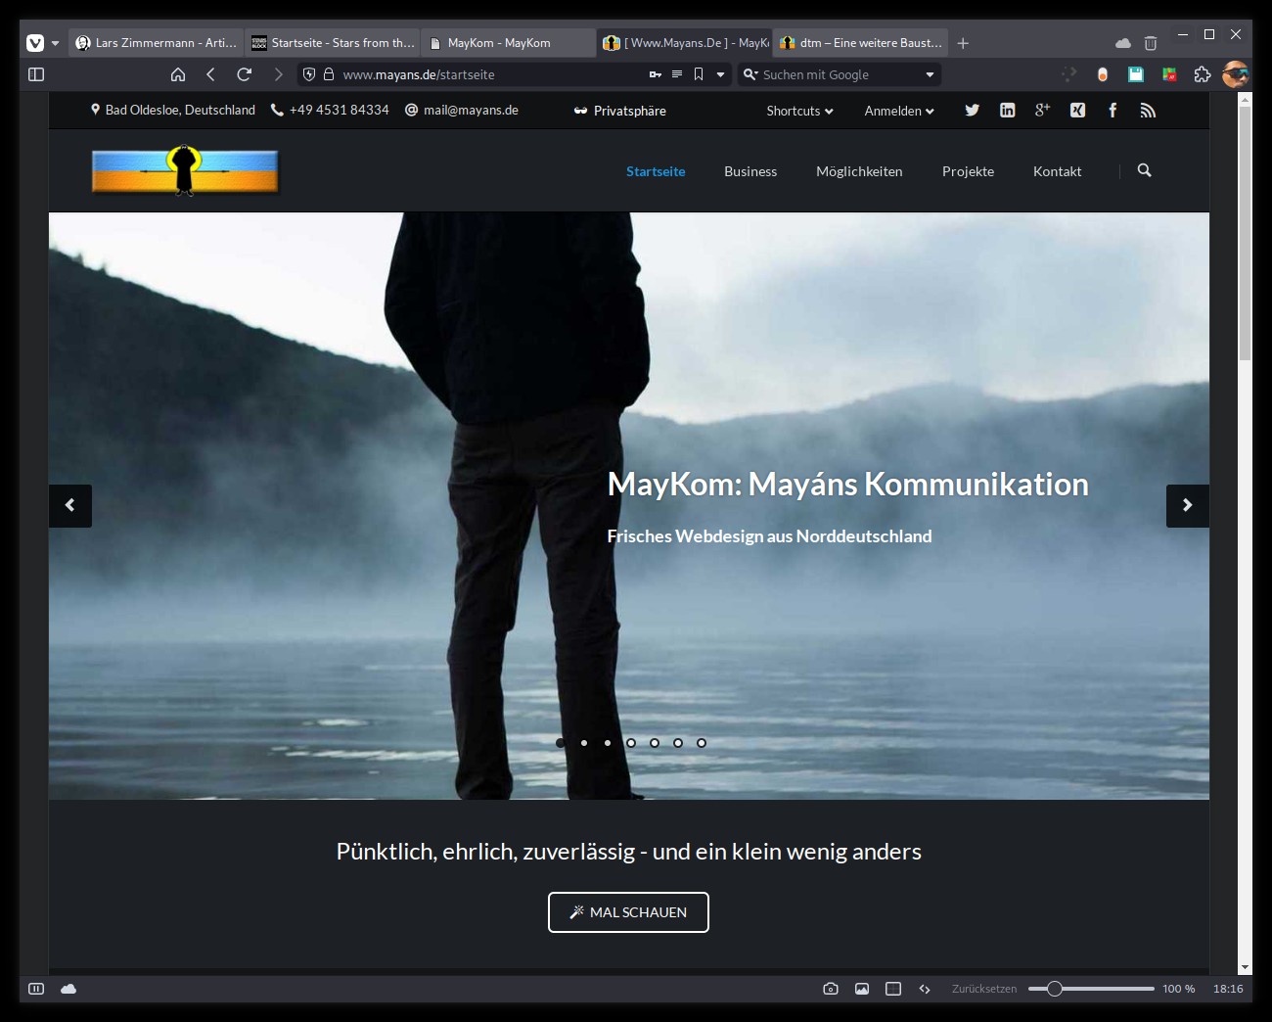The width and height of the screenshot is (1272, 1022).
Task: Open saved passwords key icon in address bar
Action: pos(656,74)
